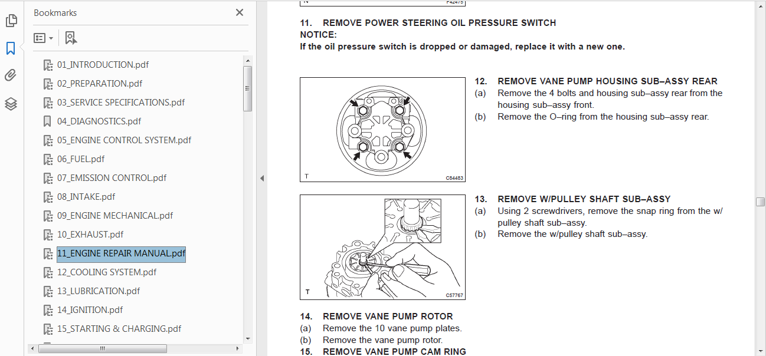Open 02_PREPARATION.pdf bookmark
This screenshot has width=766, height=356.
100,84
